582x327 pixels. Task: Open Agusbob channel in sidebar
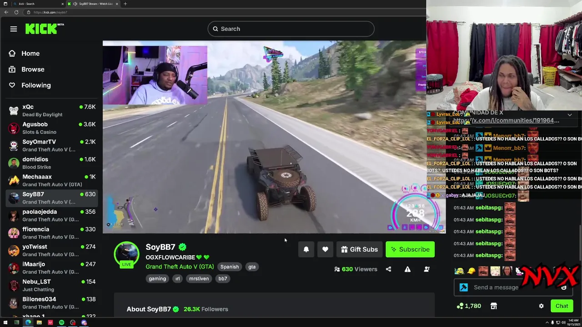[x=51, y=128]
